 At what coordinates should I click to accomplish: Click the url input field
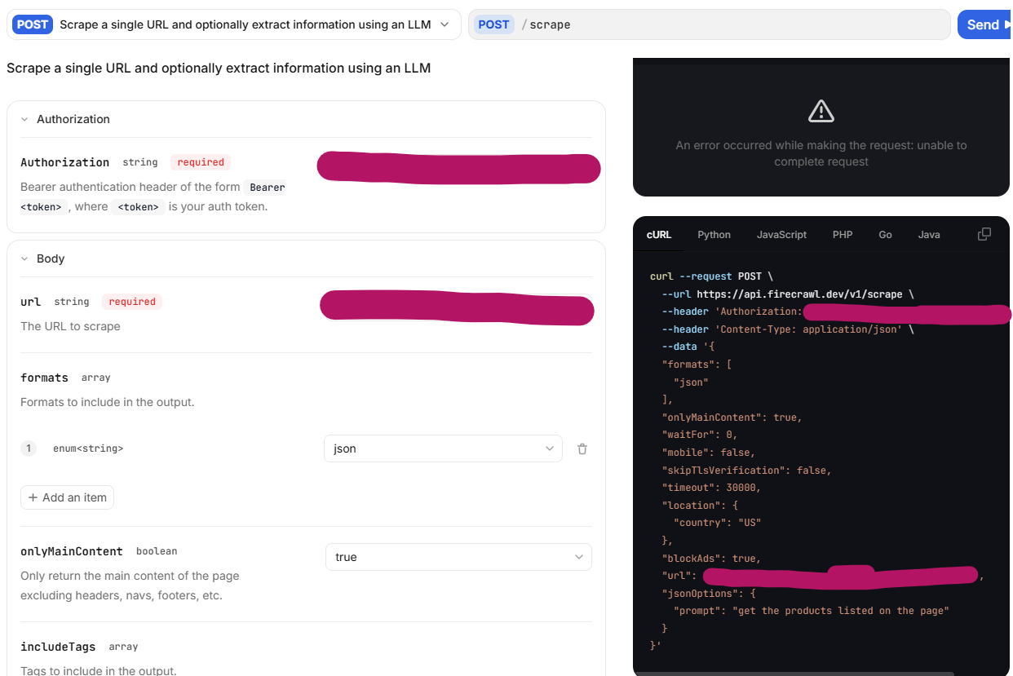pyautogui.click(x=457, y=307)
